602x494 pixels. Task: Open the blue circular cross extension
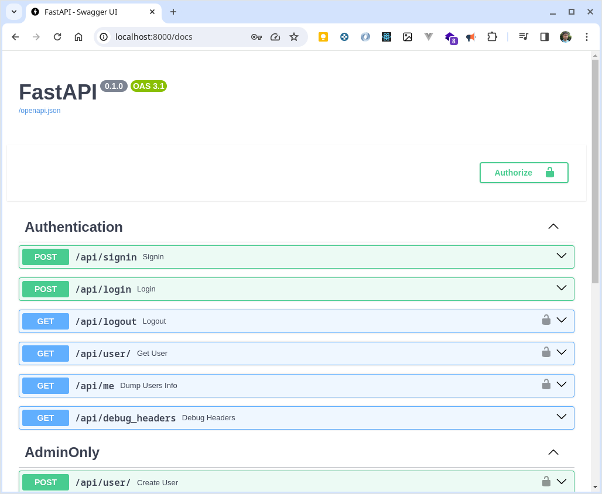coord(344,37)
